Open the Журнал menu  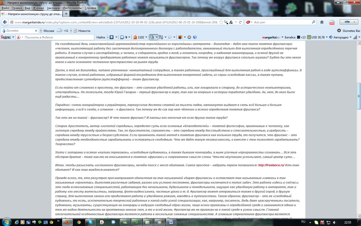click(38, 8)
